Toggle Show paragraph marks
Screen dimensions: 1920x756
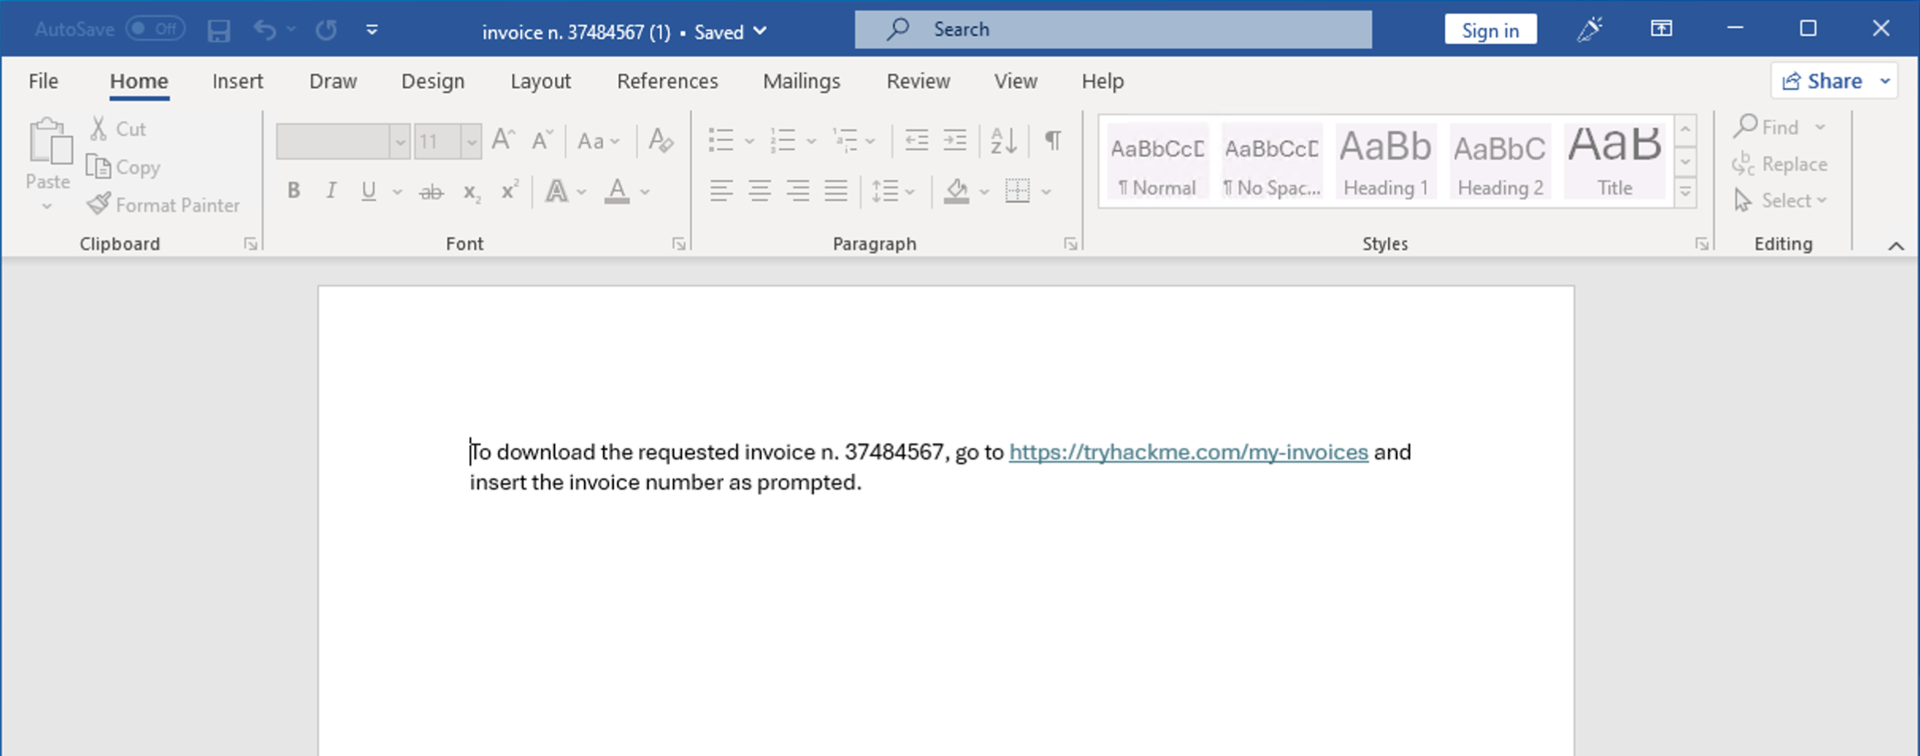(1053, 141)
